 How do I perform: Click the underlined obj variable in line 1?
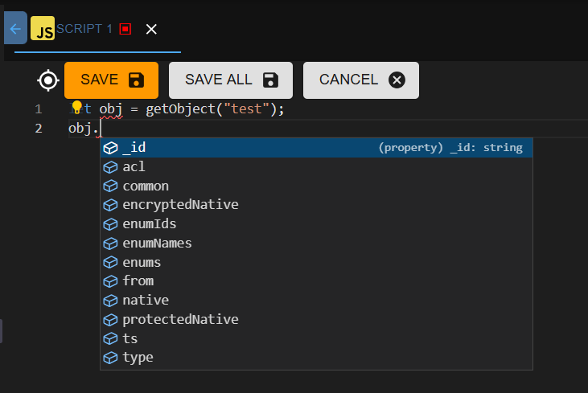[x=111, y=109]
